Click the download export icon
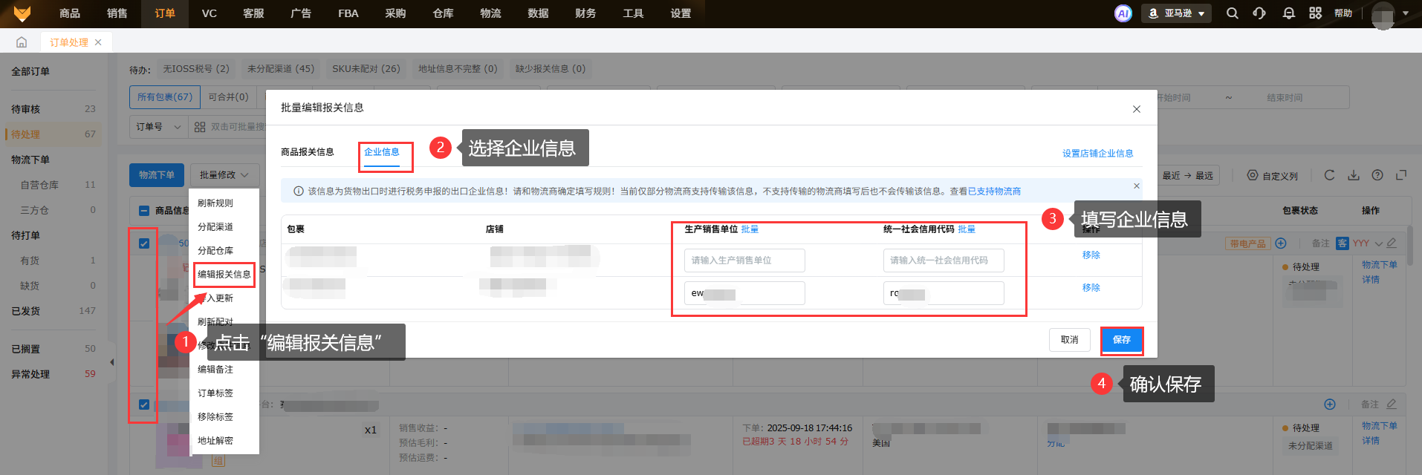1422x475 pixels. pos(1354,175)
